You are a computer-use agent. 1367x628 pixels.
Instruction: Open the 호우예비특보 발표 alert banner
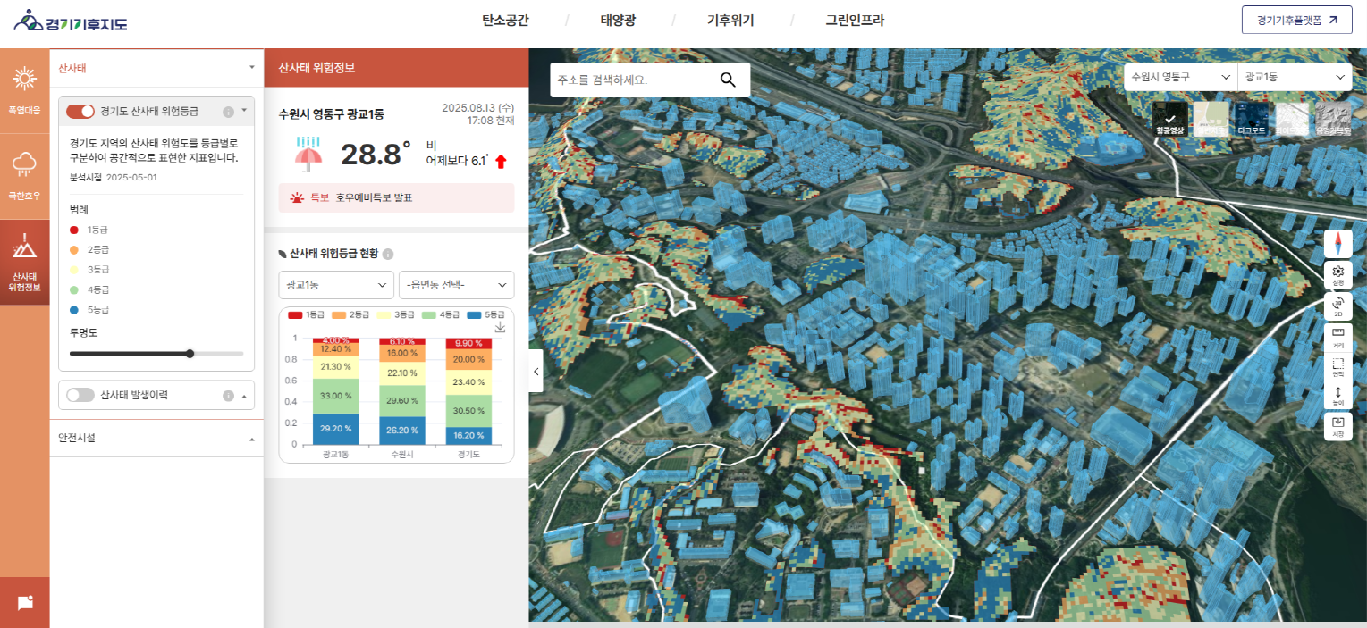pos(396,197)
